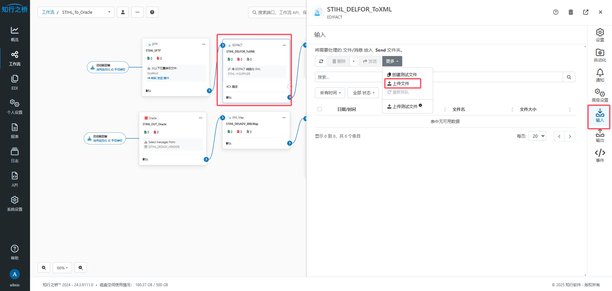The height and width of the screenshot is (291, 612).
Task: Switch to the 输出 output panel
Action: click(600, 135)
